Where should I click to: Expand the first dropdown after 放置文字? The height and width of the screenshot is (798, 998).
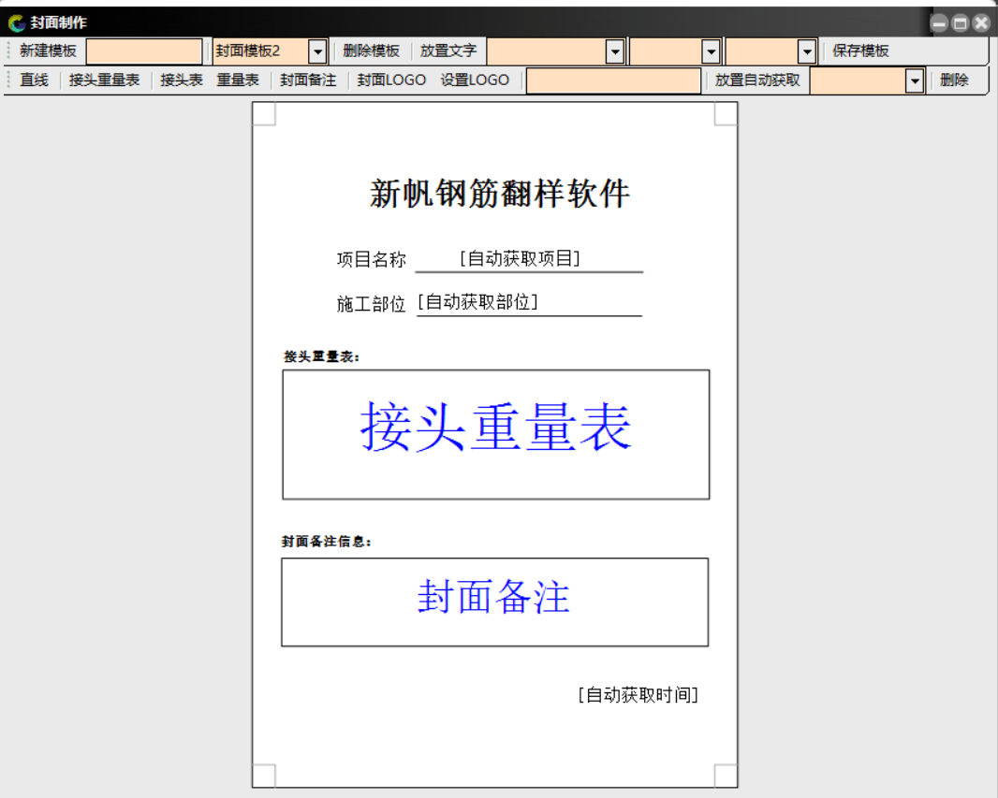(615, 51)
